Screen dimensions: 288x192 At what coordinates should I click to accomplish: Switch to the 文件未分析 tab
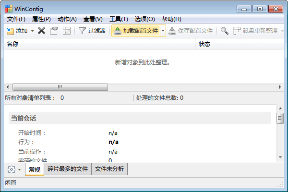[109, 169]
